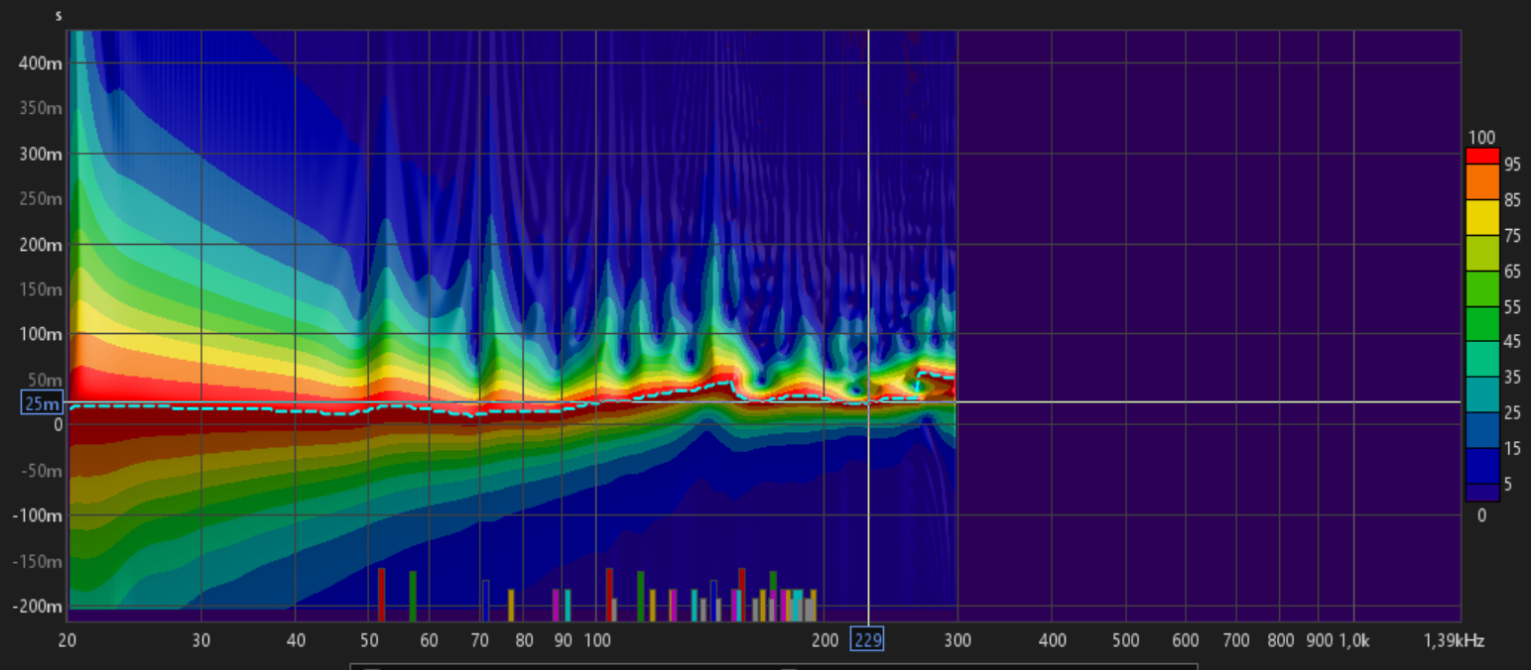Select the orange 85-95 color scale swatch
The image size is (1531, 670).
1482,181
